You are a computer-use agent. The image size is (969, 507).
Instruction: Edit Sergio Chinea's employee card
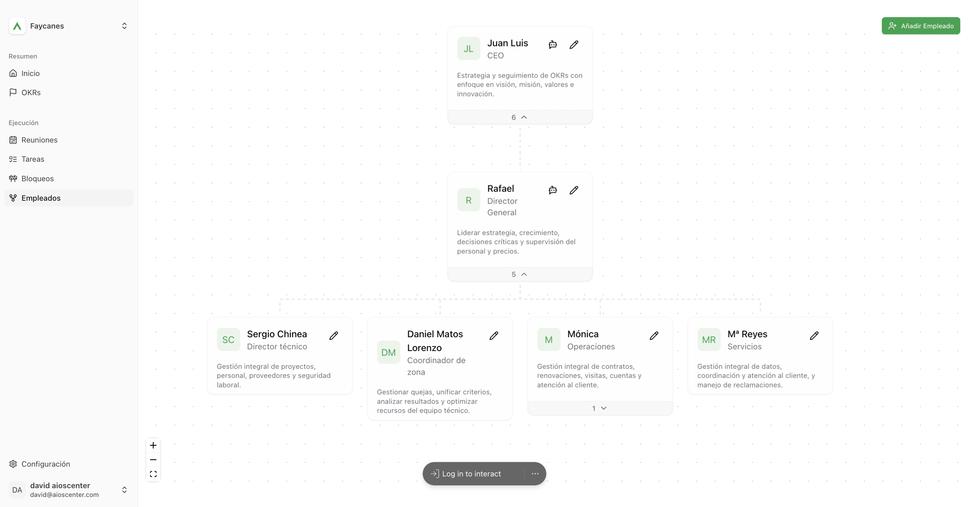334,336
